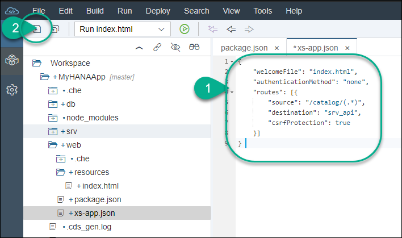Click the MyHANAApp open folder icon
402x238 pixels.
tap(45, 77)
